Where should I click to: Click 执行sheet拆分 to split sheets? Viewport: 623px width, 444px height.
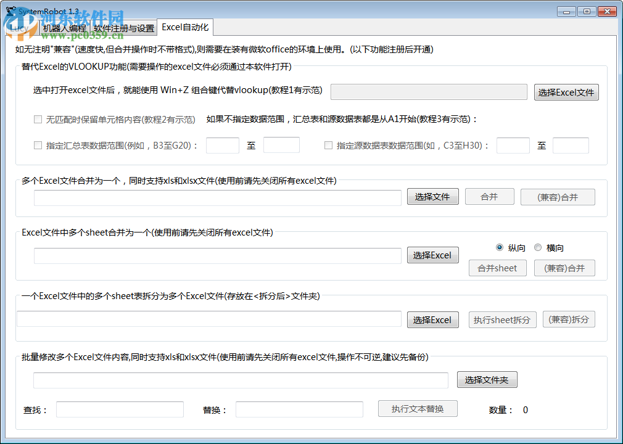tap(502, 319)
